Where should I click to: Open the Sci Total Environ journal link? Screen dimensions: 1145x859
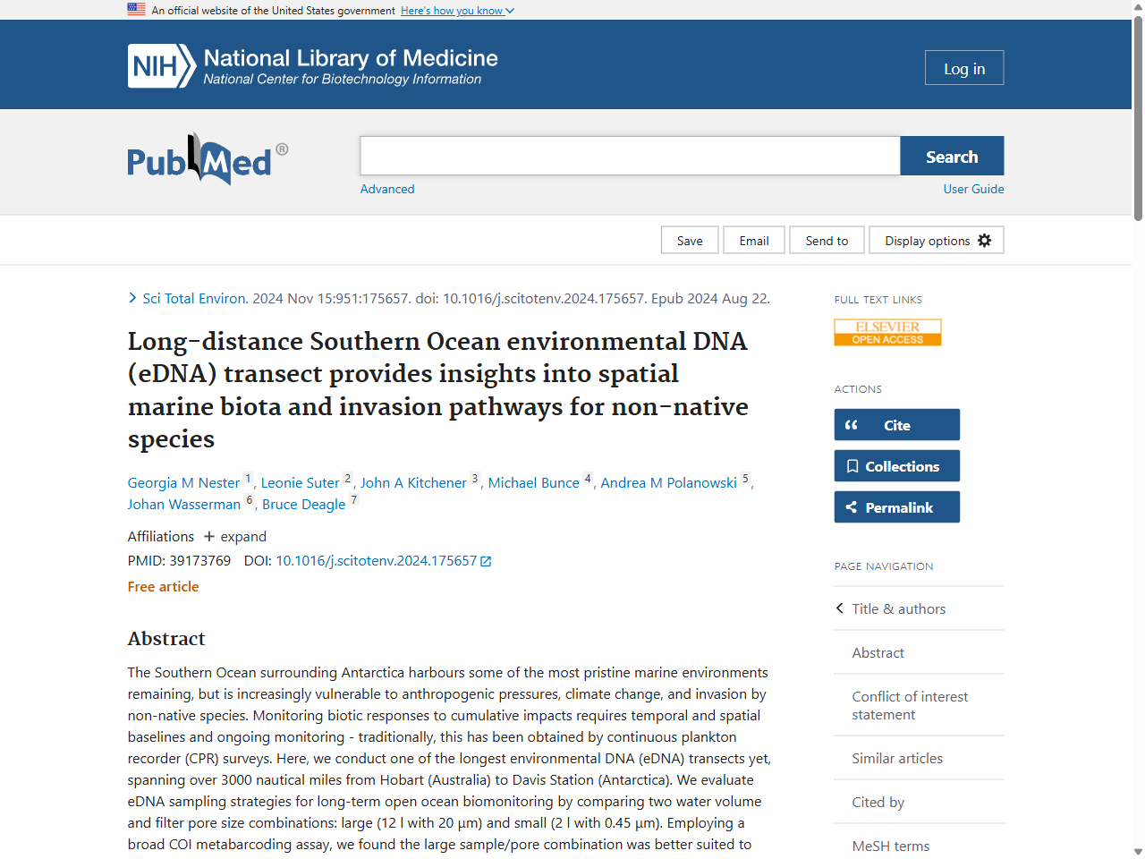(x=194, y=299)
